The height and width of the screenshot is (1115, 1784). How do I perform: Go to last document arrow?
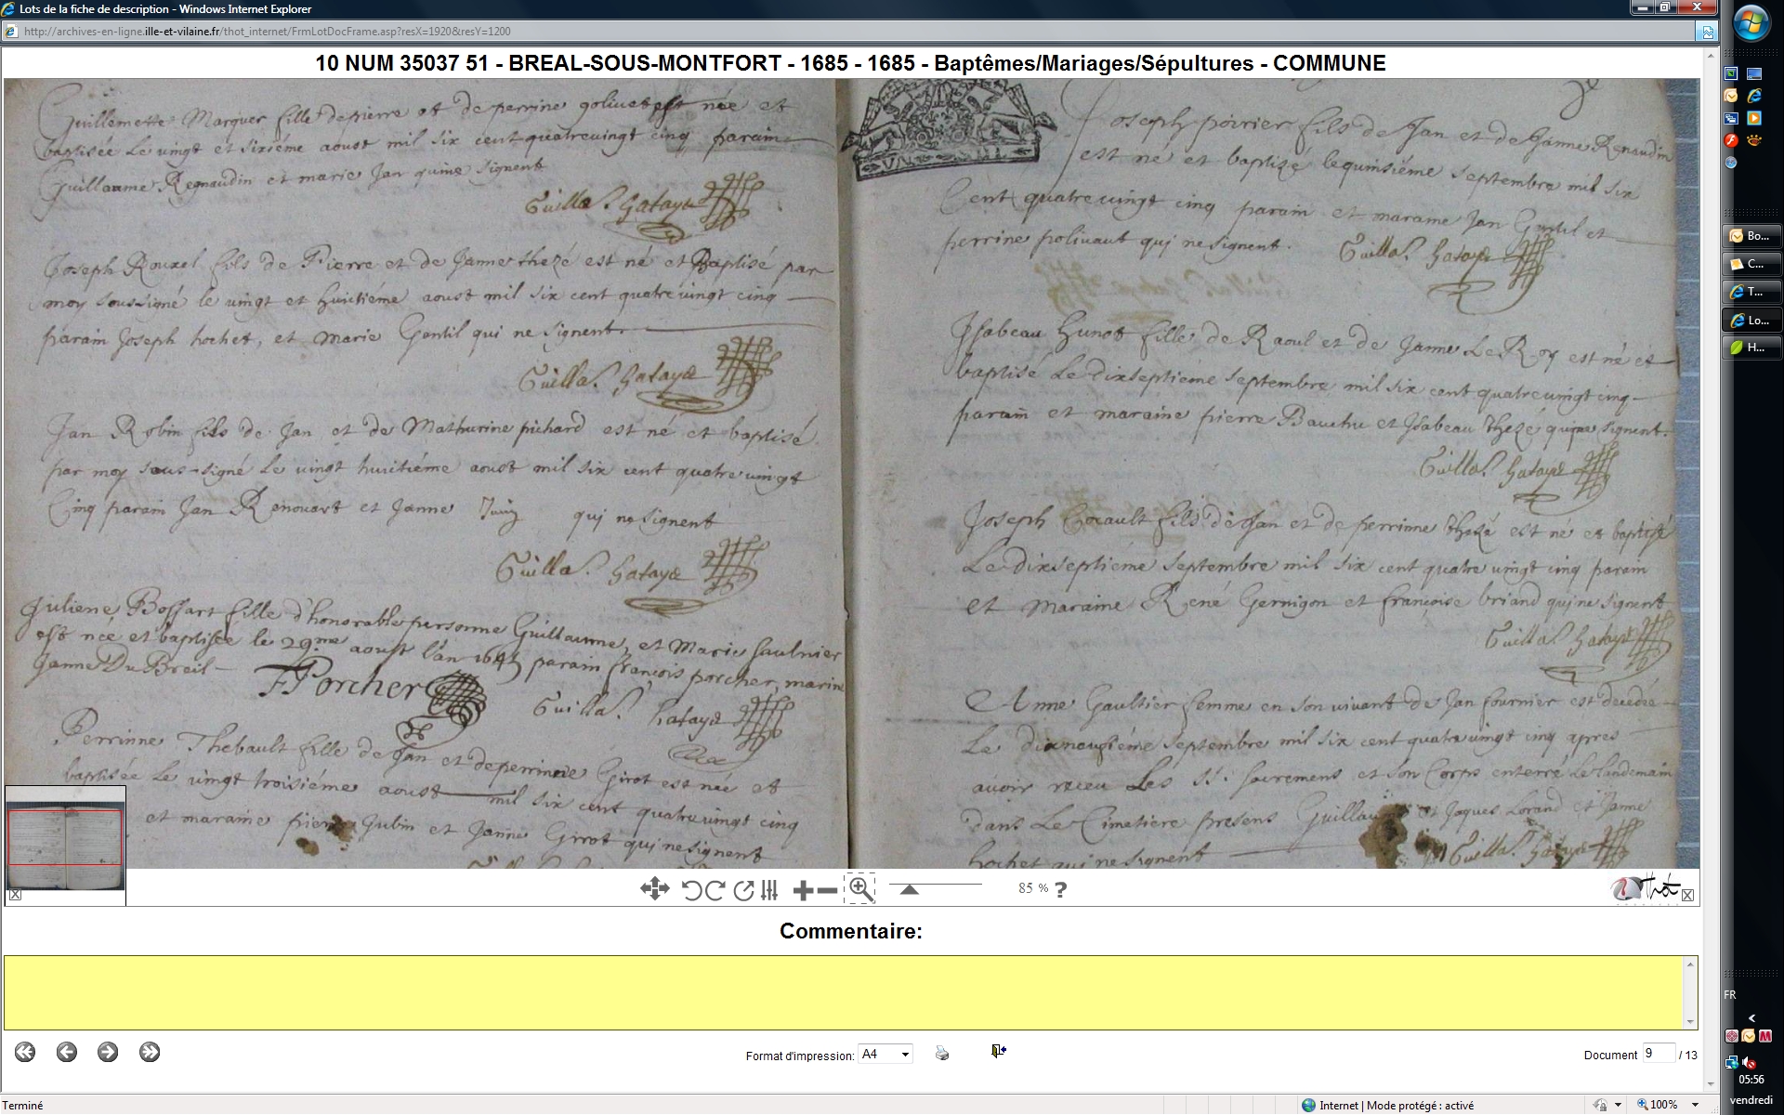150,1052
